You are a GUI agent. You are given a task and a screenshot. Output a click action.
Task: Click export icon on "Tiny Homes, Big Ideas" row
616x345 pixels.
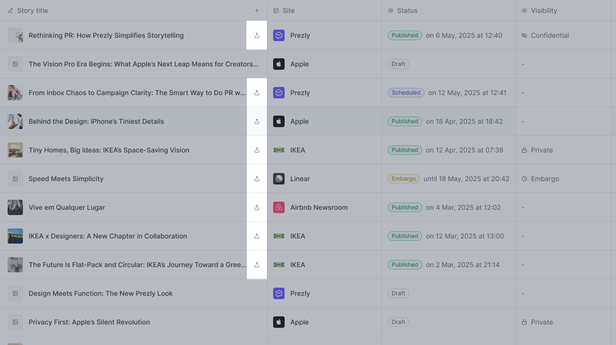coord(257,150)
